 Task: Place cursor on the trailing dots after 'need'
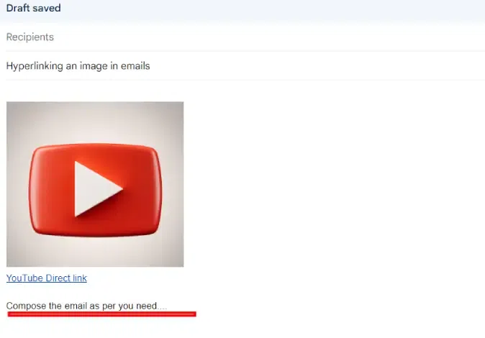point(162,309)
